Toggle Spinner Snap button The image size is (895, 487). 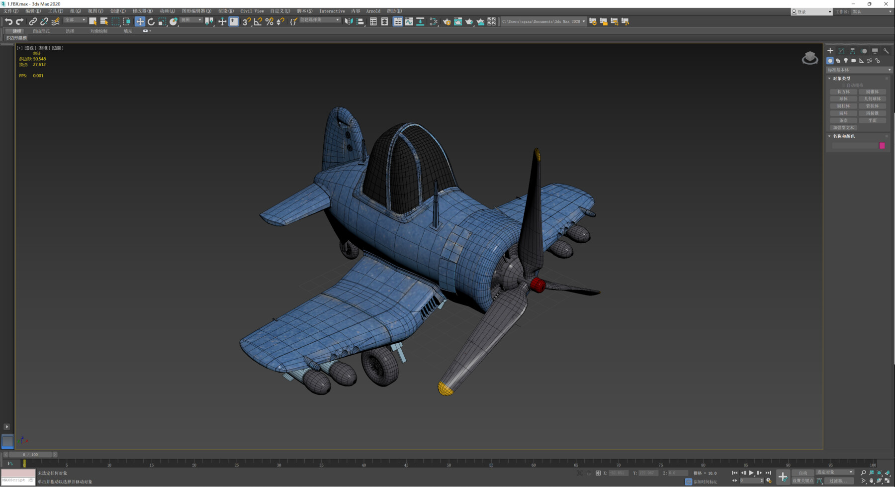[280, 21]
